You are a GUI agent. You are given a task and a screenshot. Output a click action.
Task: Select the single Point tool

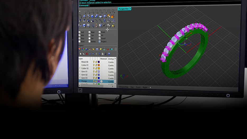84,11
